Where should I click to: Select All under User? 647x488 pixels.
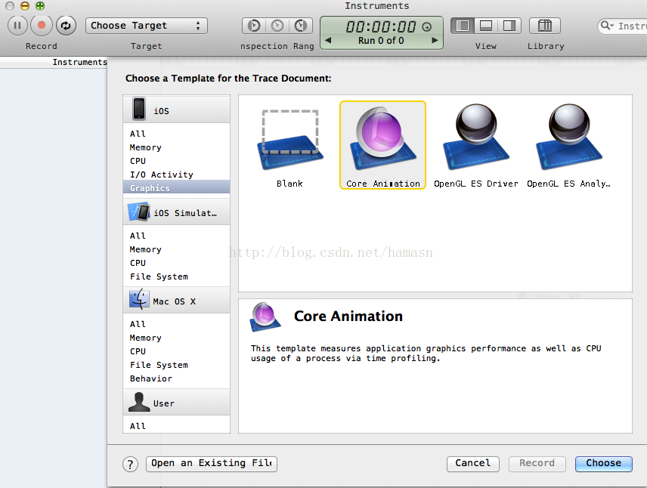177,426
